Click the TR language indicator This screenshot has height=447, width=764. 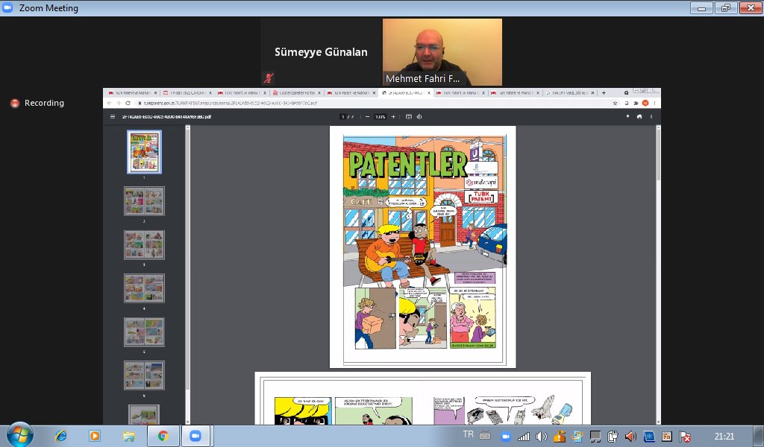tap(469, 434)
